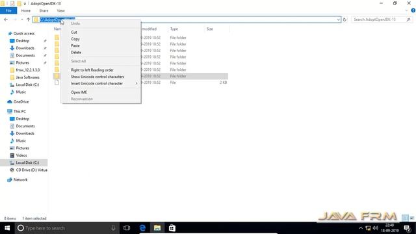Click the taskbar microphone icon

[113, 228]
